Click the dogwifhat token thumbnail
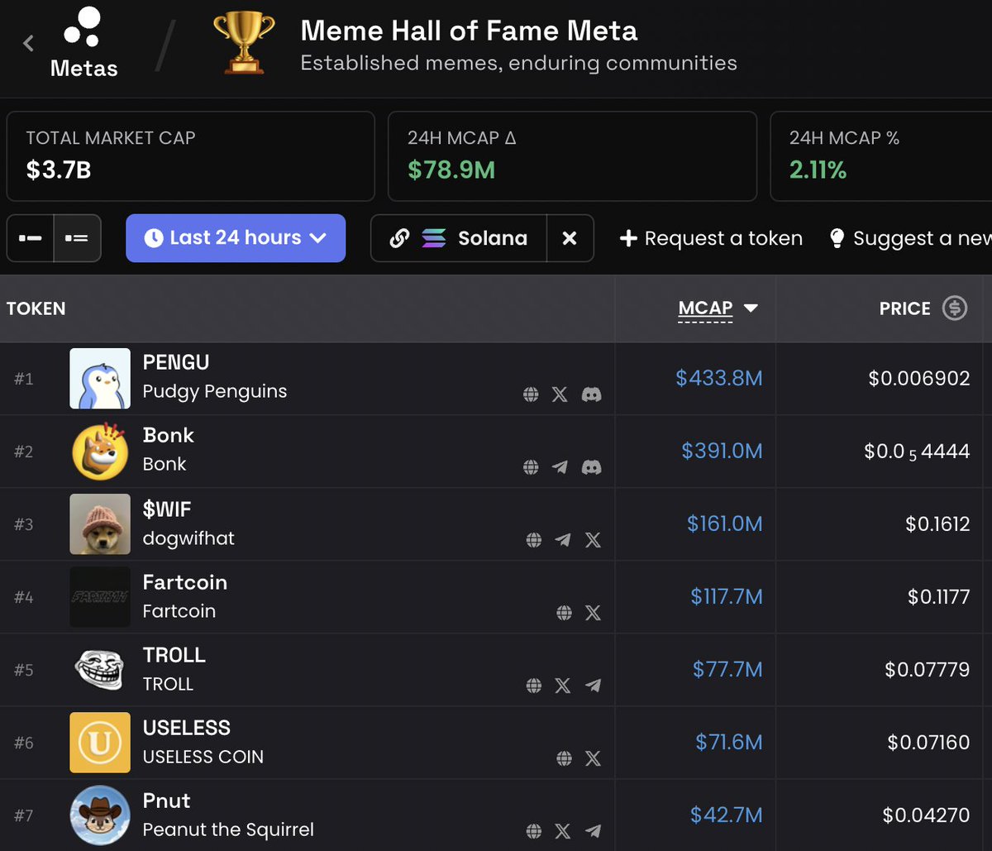 (x=100, y=524)
